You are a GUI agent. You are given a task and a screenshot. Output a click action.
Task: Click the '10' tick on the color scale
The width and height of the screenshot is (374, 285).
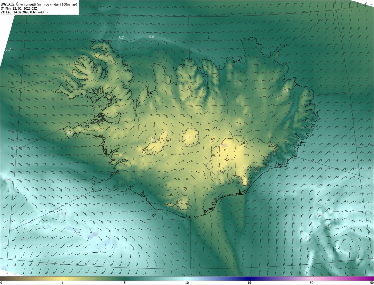(187, 283)
